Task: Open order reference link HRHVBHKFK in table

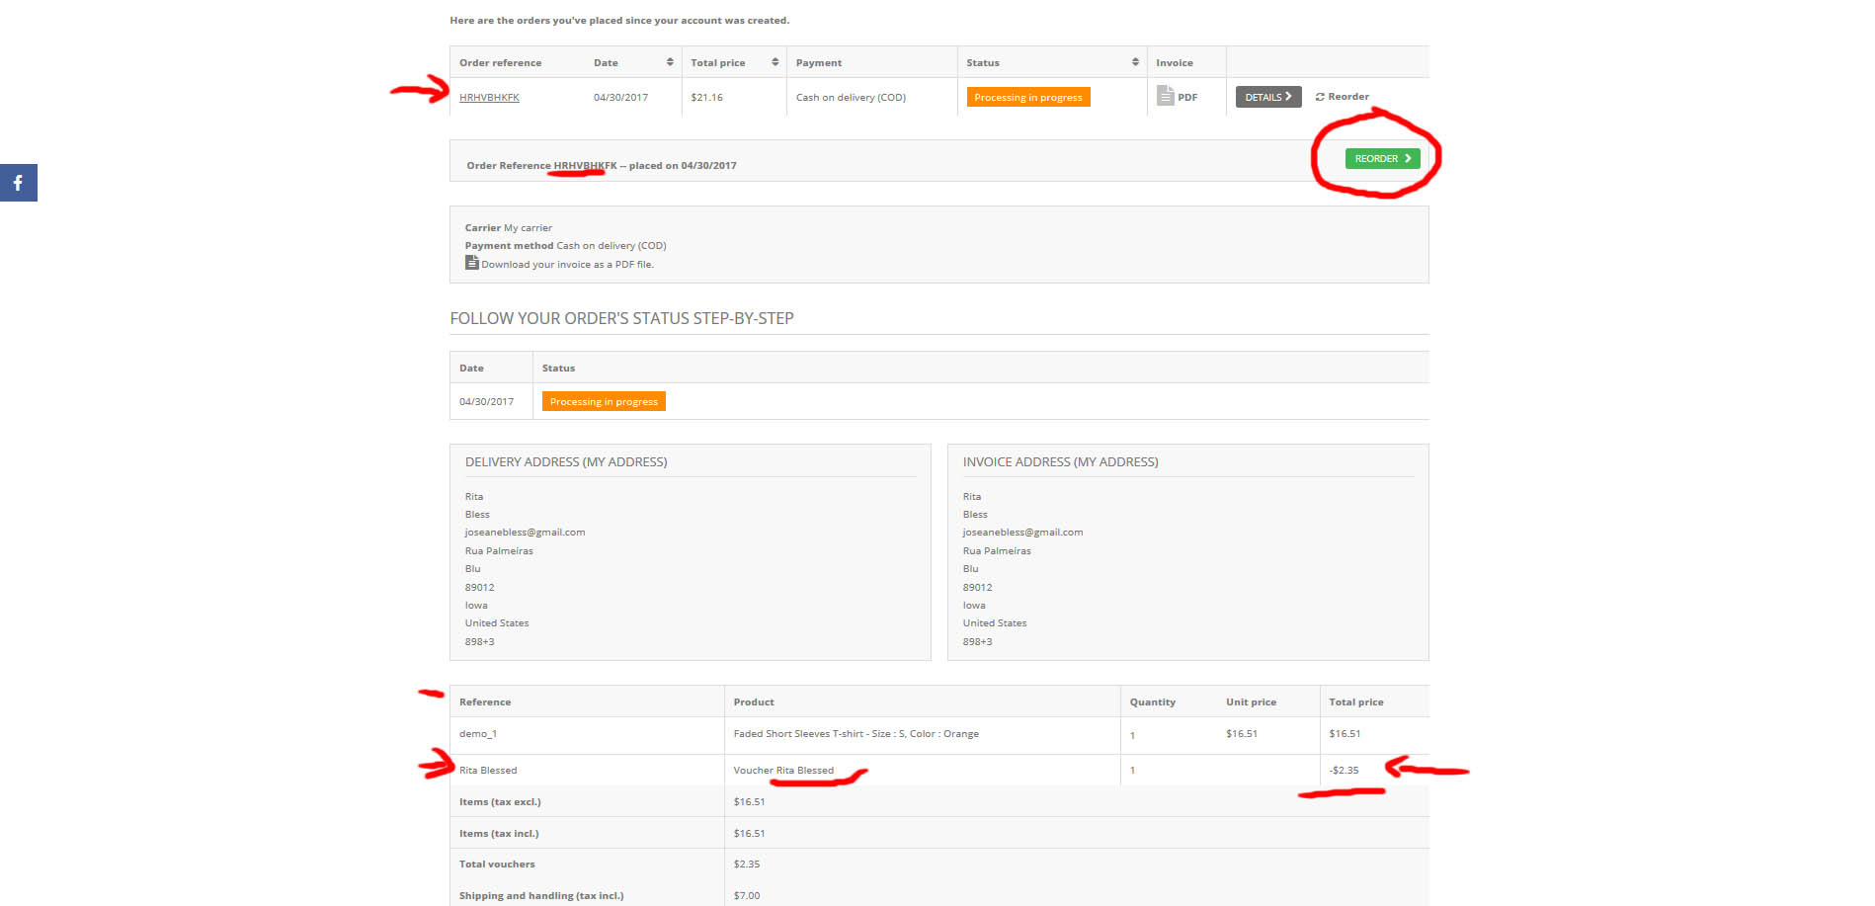Action: [x=489, y=97]
